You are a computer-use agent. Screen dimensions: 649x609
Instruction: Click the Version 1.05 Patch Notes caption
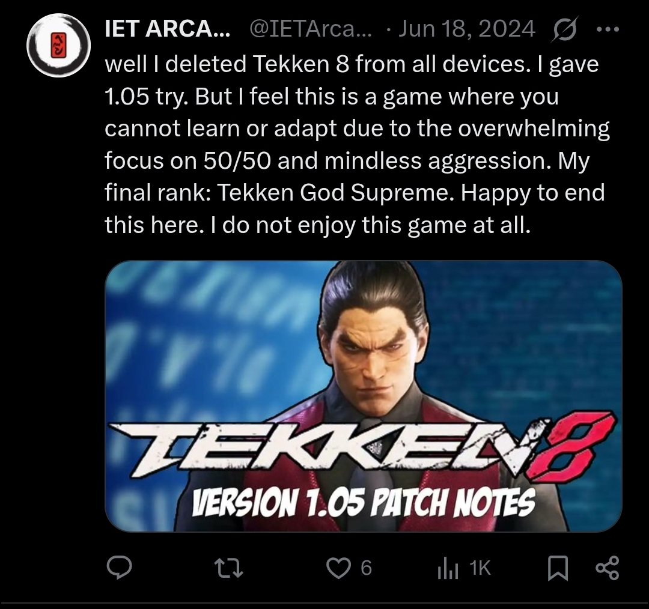coord(364,502)
